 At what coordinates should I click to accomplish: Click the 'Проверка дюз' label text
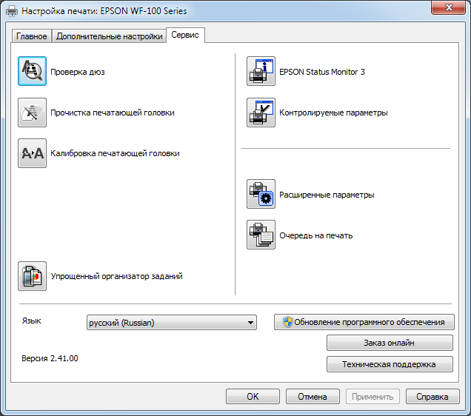point(78,72)
